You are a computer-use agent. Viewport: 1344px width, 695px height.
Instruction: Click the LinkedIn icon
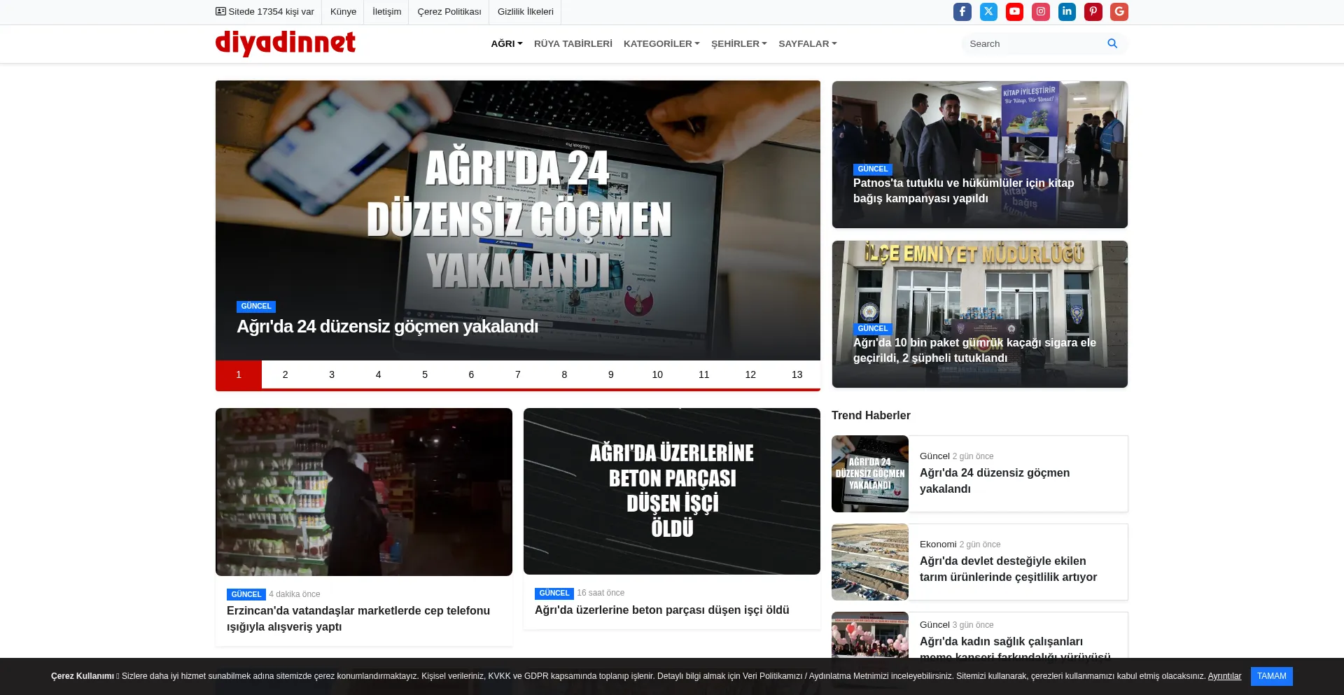1067,11
